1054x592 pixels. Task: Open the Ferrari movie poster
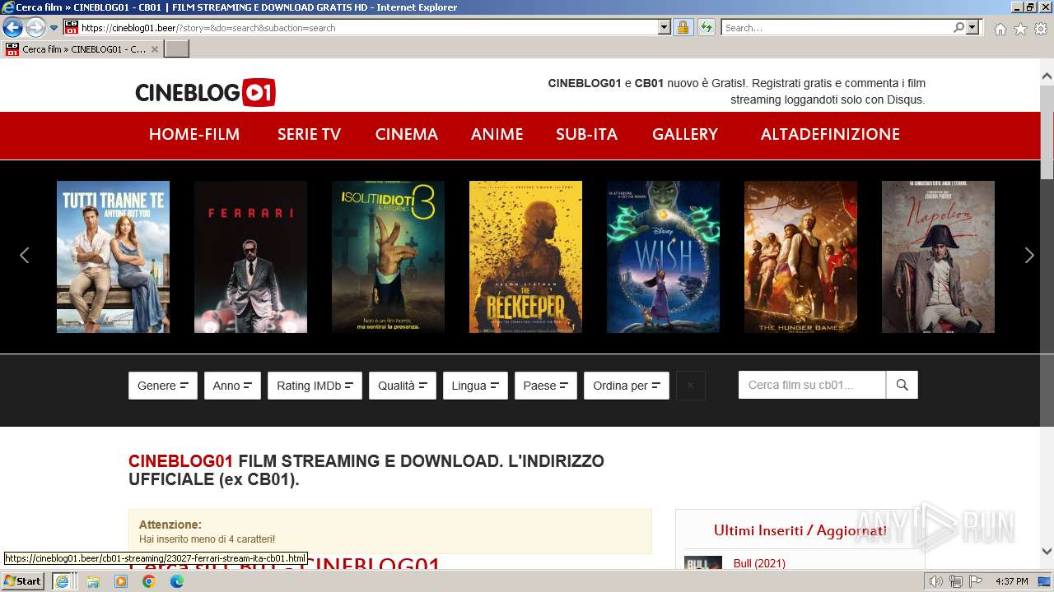[x=250, y=257]
